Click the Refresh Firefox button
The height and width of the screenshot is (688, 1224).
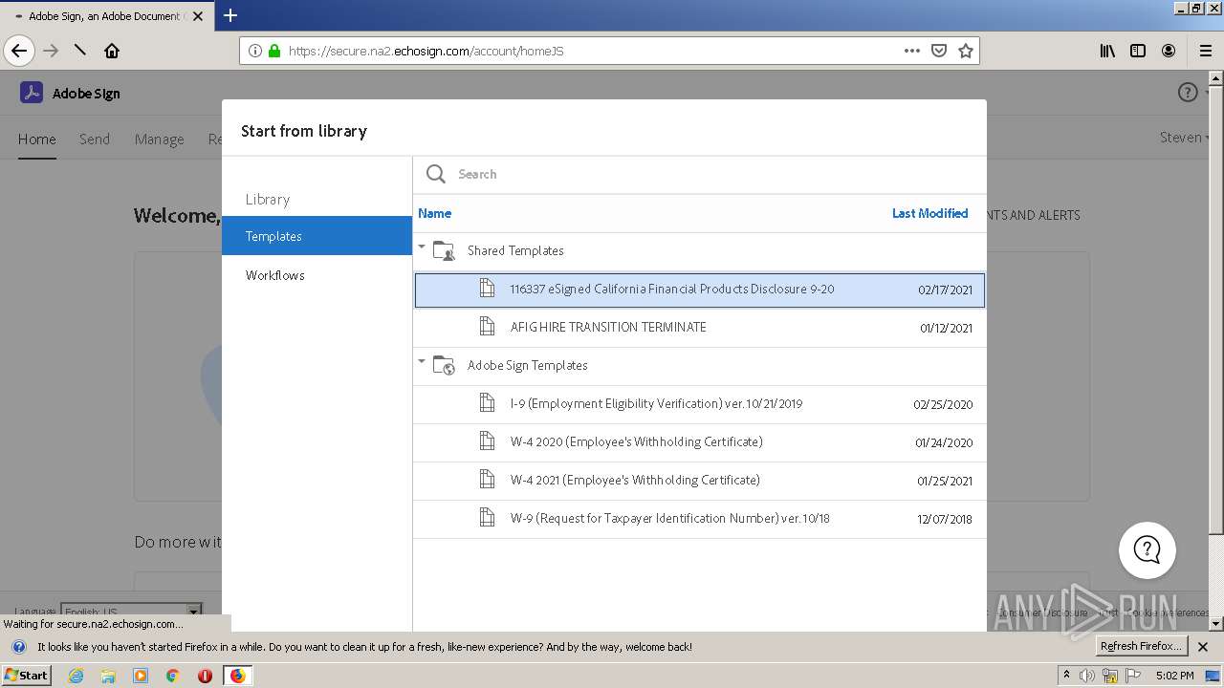1141,646
